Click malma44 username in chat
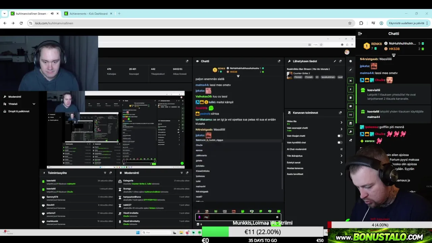 click(x=367, y=73)
